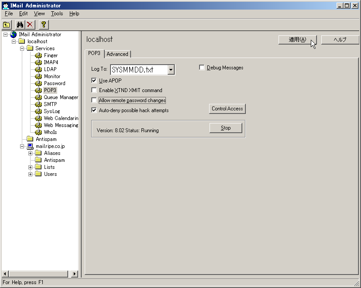Click the tree scrollbar right arrow
The width and height of the screenshot is (361, 288).
click(x=74, y=274)
